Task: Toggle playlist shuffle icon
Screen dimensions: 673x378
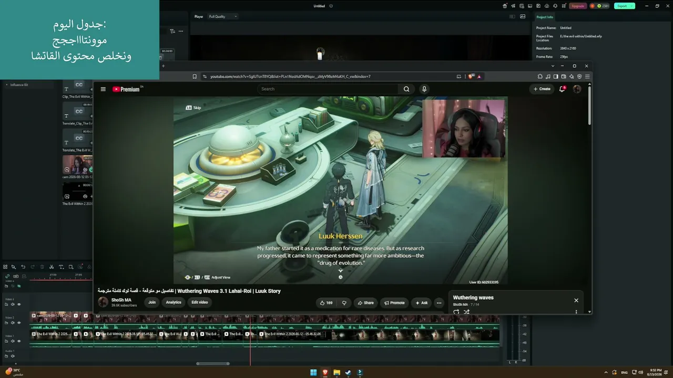Action: 466,312
